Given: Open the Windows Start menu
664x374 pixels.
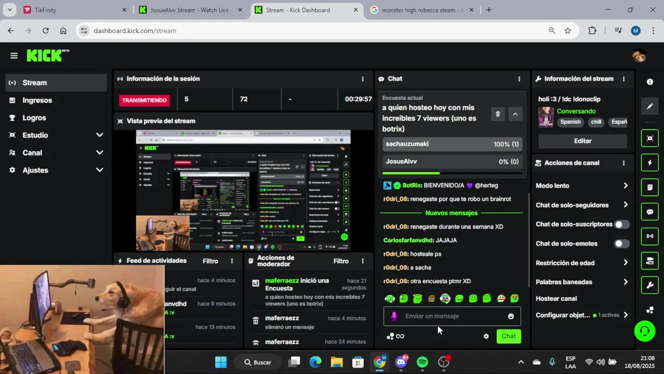Looking at the screenshot, I should pyautogui.click(x=220, y=362).
